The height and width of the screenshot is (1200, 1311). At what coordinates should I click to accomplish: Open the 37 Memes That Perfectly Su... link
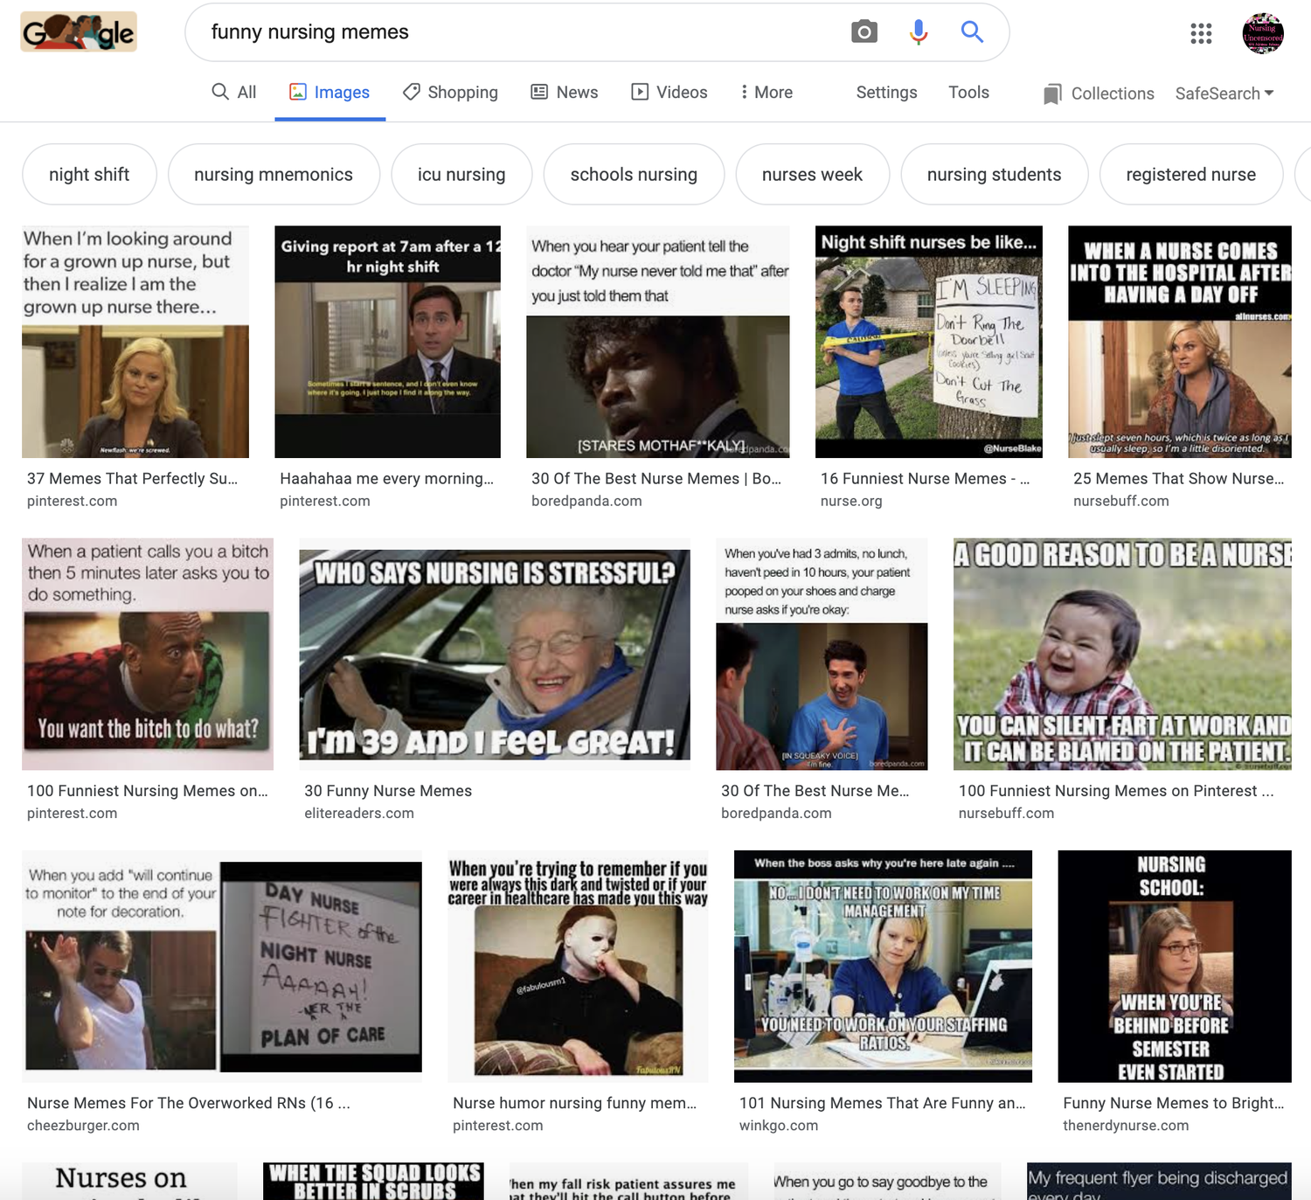pos(132,479)
